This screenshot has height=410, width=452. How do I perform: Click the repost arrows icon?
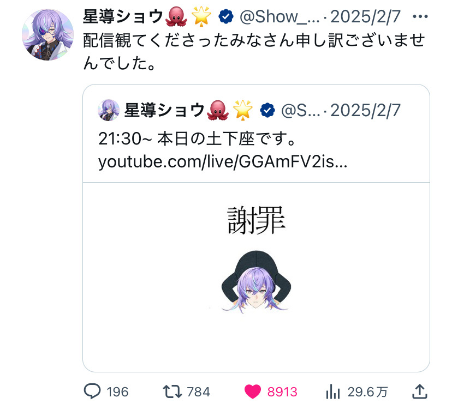click(x=173, y=391)
